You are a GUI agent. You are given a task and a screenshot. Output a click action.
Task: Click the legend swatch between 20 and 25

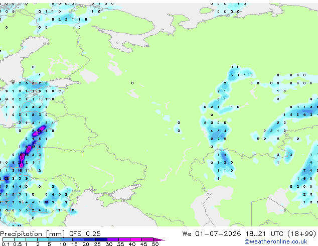(89, 239)
